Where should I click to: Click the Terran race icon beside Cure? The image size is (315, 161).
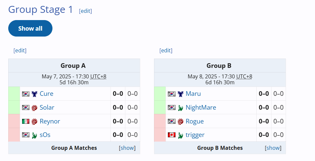(x=34, y=94)
